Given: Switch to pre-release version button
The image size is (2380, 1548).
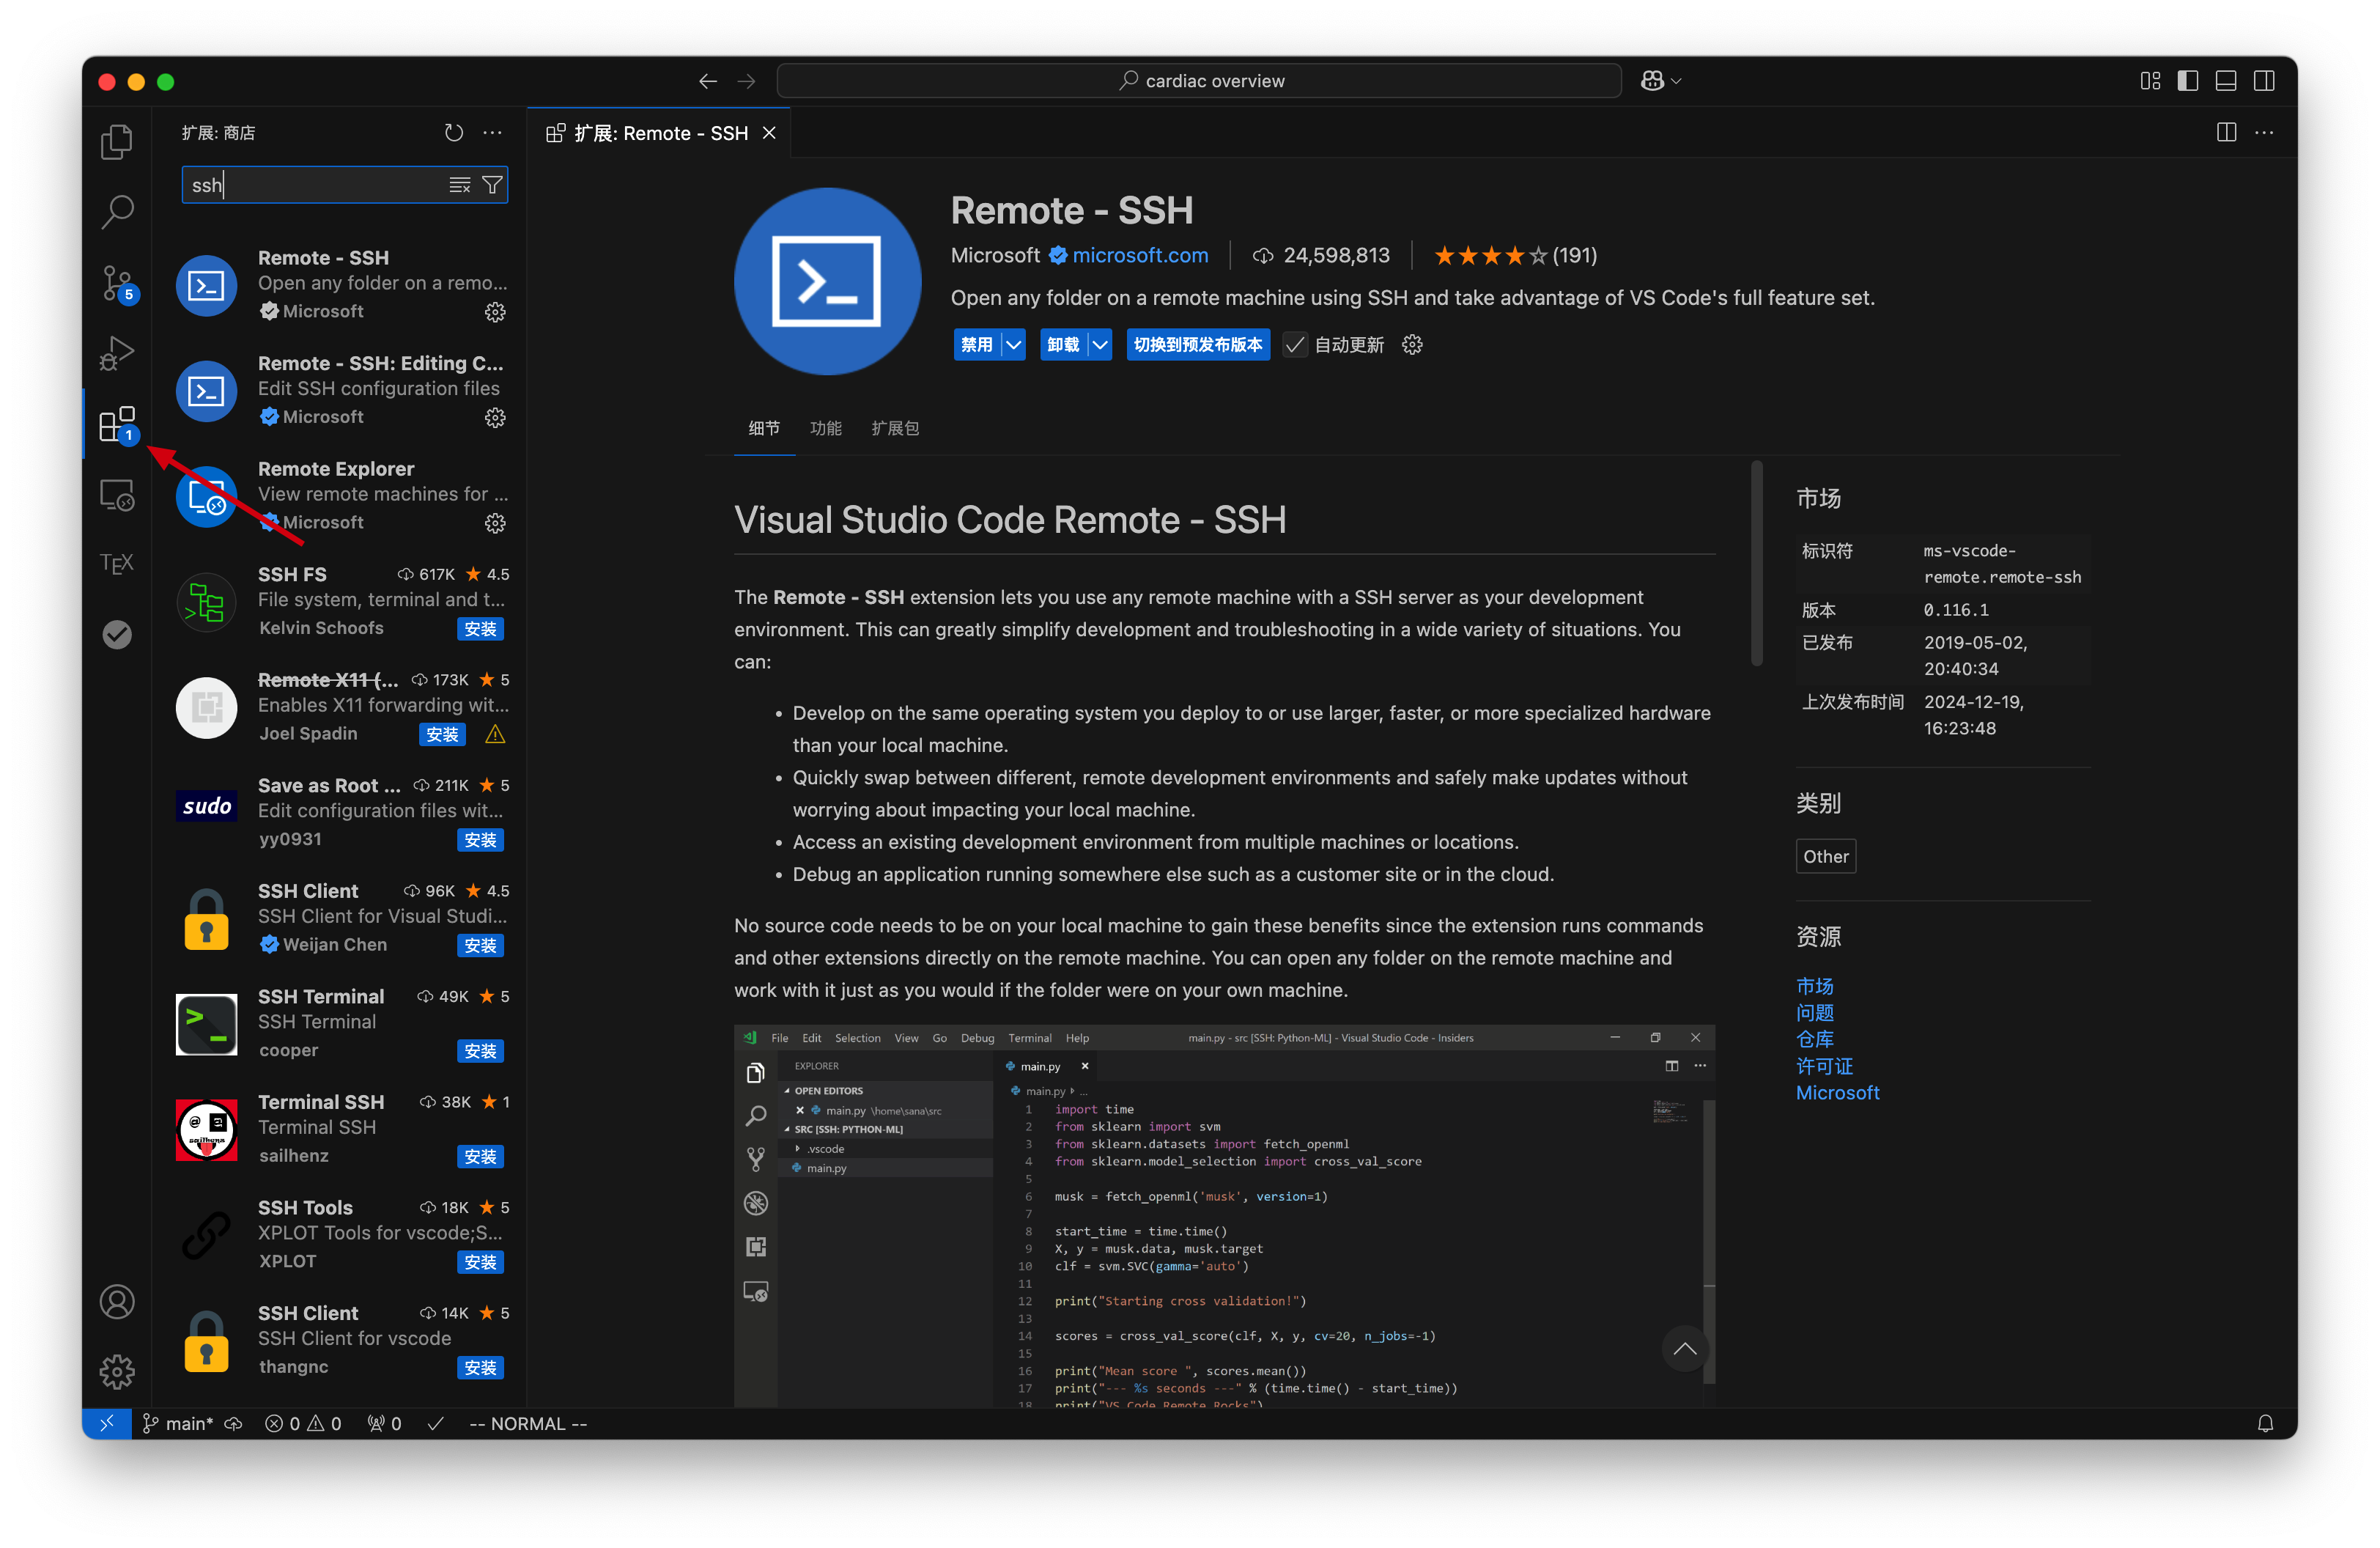Looking at the screenshot, I should pos(1198,345).
